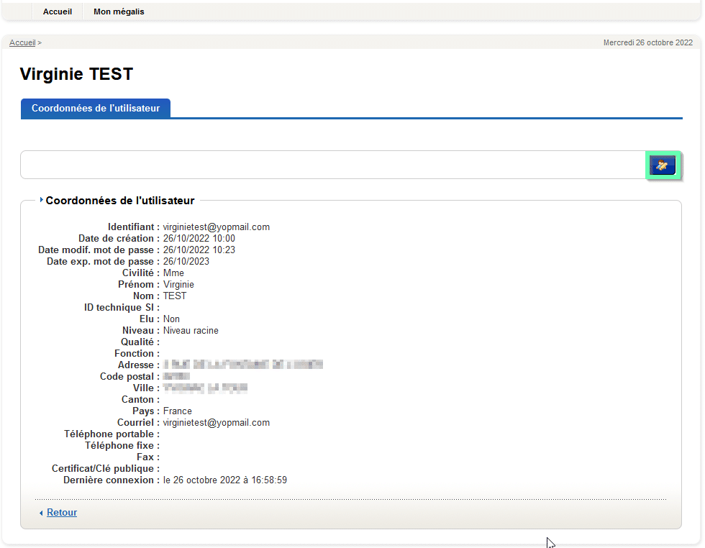Click the Dernière connexion timestamp value

(224, 480)
